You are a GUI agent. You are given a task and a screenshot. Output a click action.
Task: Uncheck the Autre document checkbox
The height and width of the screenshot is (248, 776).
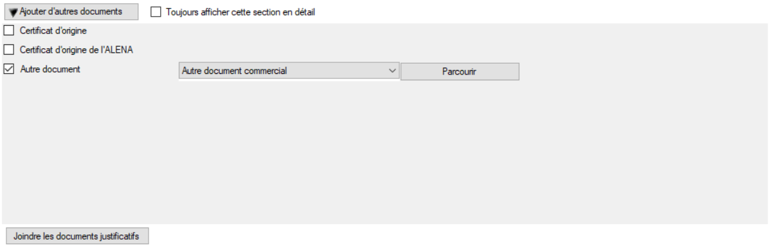(9, 69)
